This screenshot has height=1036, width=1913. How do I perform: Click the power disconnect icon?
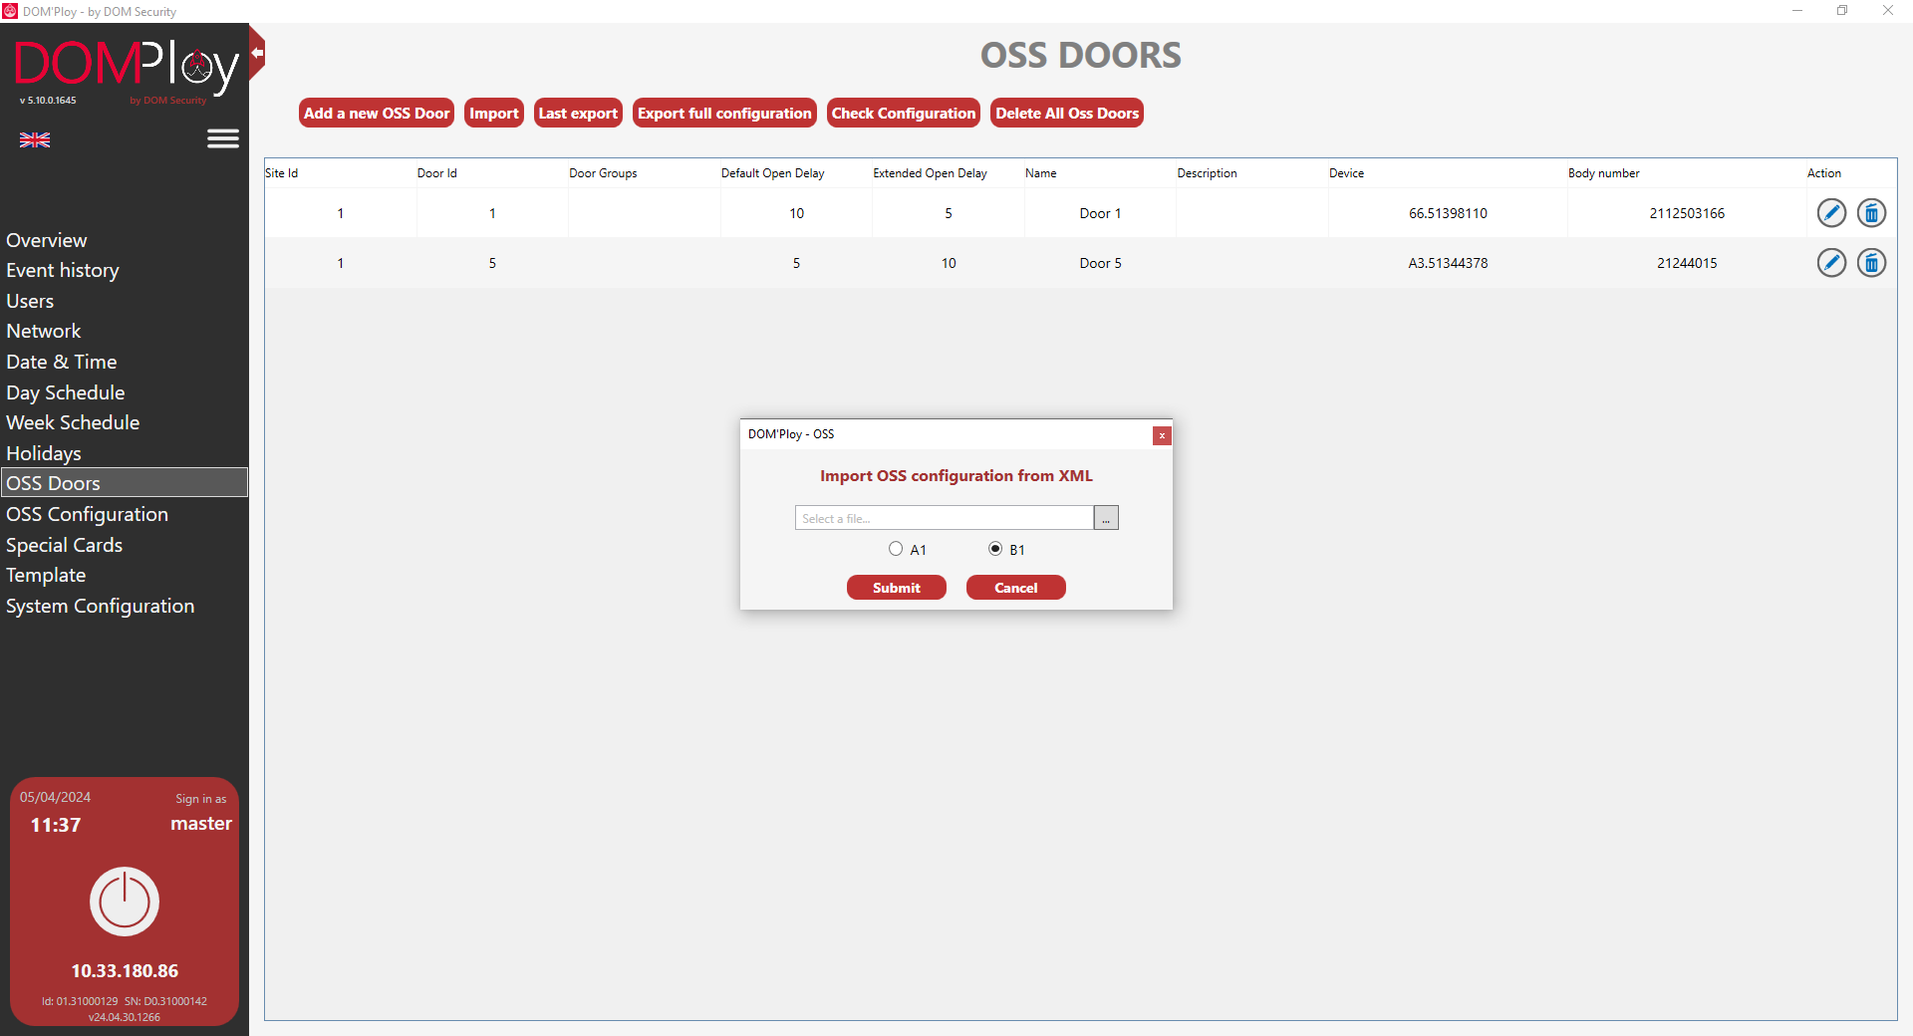pos(125,902)
